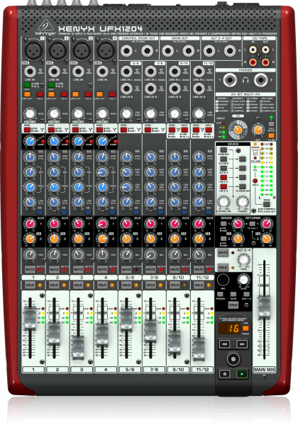The height and width of the screenshot is (425, 298).
Task: Click the channel 1 XLR mic input
Action: point(33,51)
